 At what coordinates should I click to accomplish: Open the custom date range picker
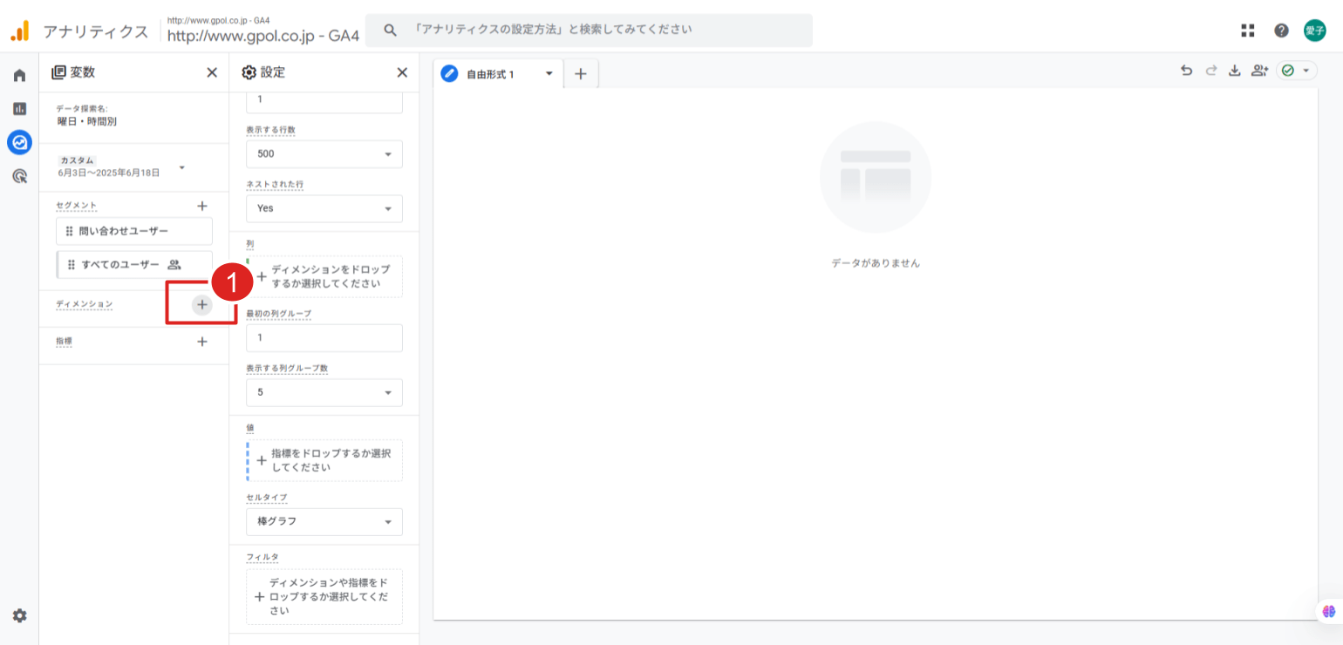[120, 166]
